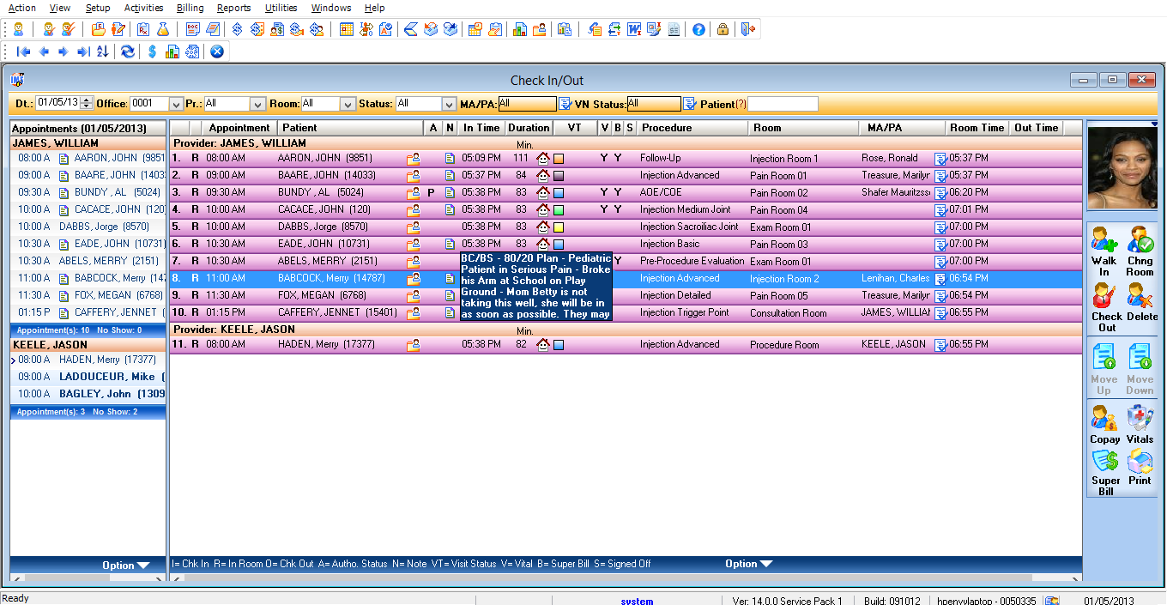Open the Office dropdown

(177, 104)
